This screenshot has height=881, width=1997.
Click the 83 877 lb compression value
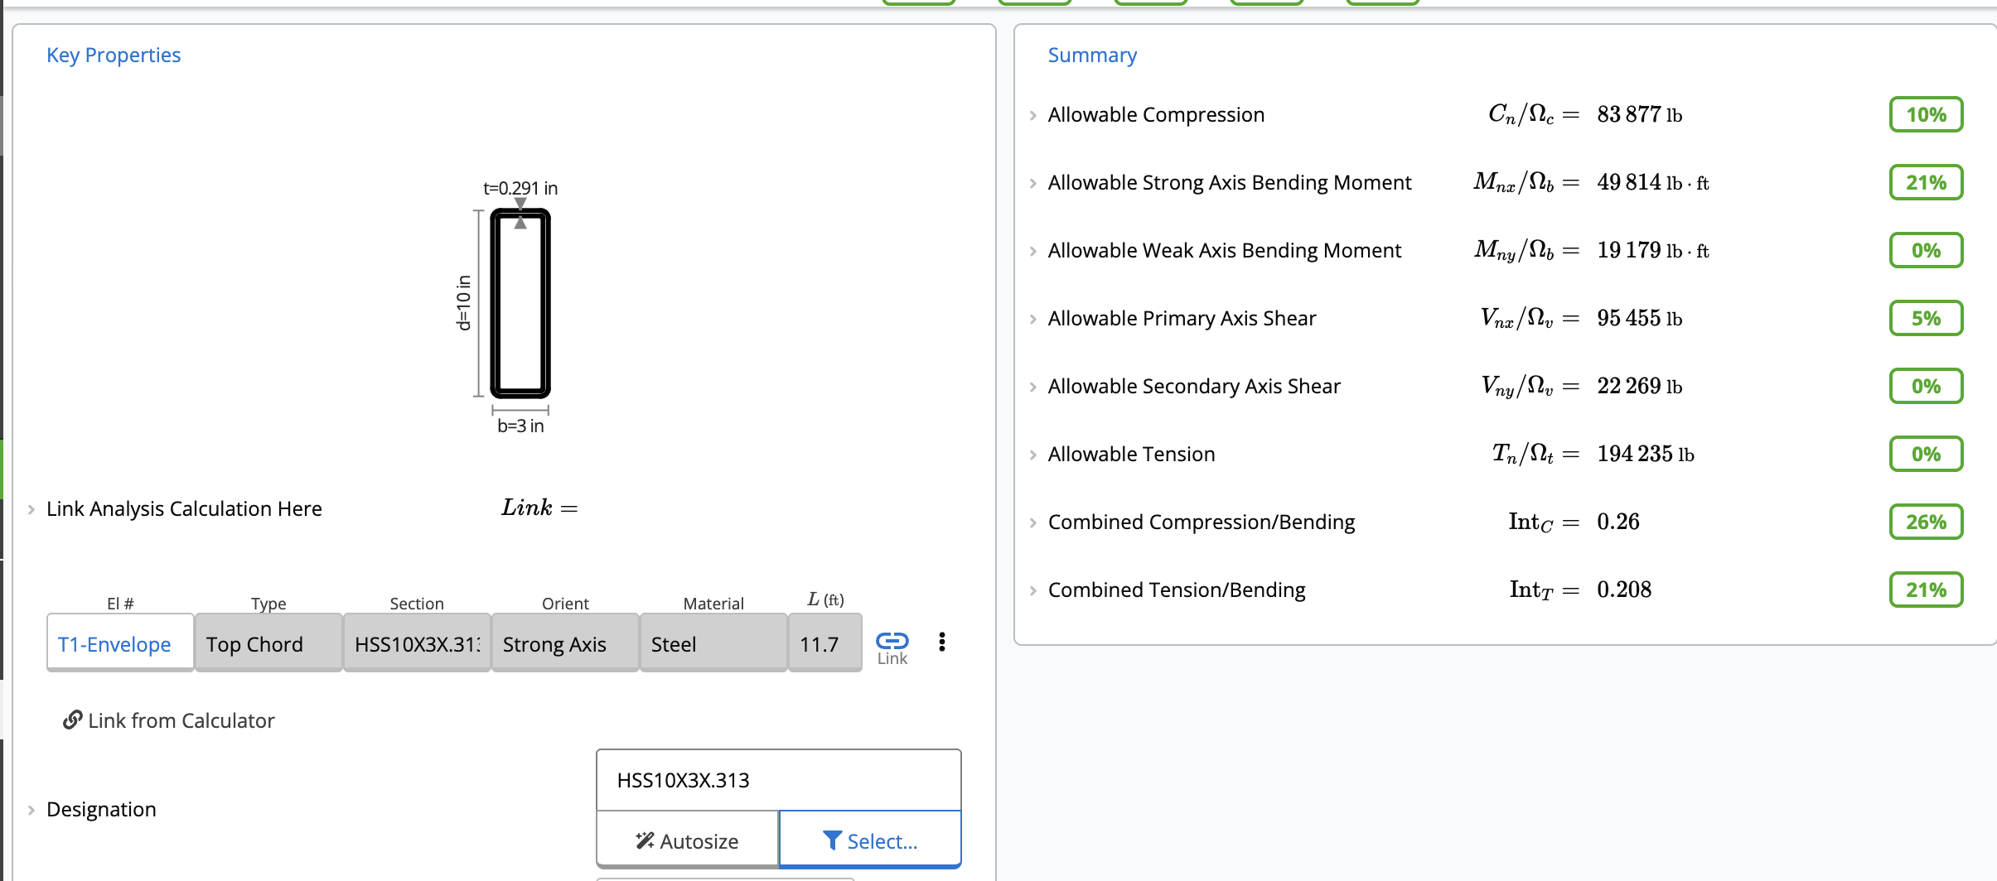[x=1639, y=114]
